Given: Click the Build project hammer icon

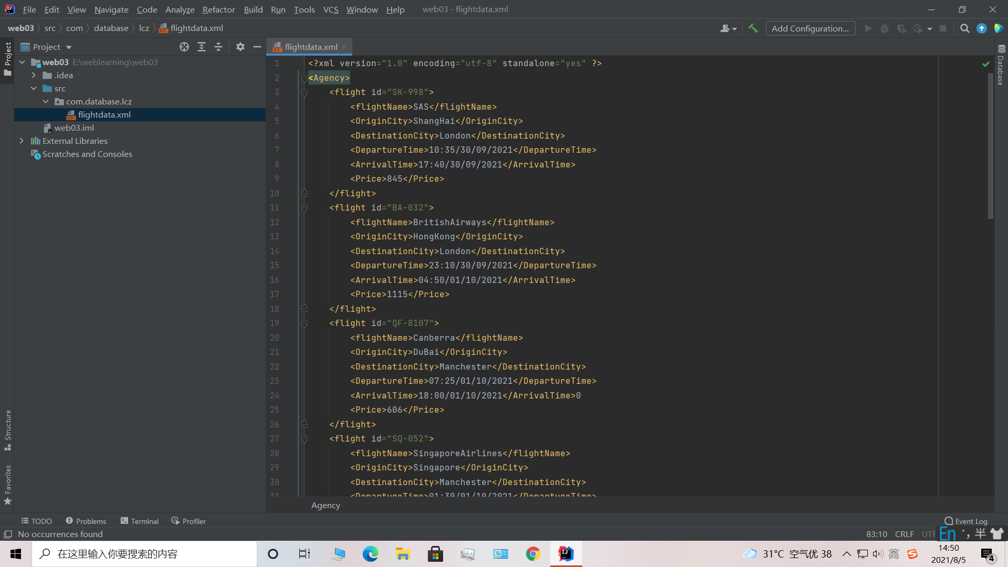Looking at the screenshot, I should (x=753, y=28).
